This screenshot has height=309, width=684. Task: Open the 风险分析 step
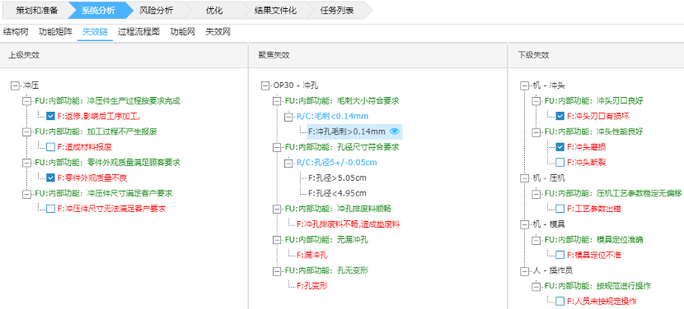pyautogui.click(x=157, y=11)
